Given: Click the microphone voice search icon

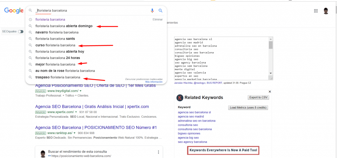Looking at the screenshot, I should point(152,11).
